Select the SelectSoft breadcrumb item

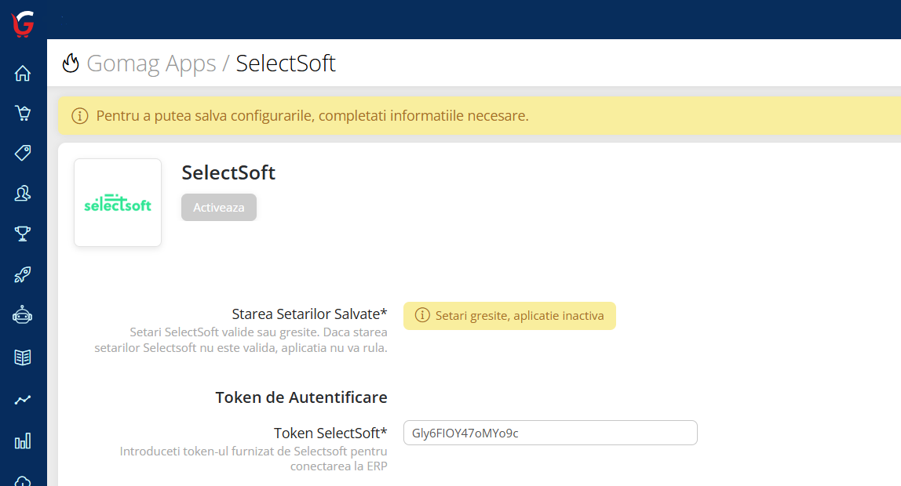[286, 63]
